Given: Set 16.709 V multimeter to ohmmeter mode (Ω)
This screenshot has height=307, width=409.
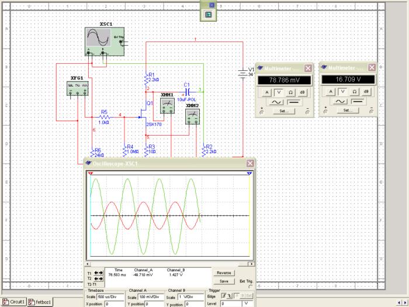Looking at the screenshot, I should (354, 92).
